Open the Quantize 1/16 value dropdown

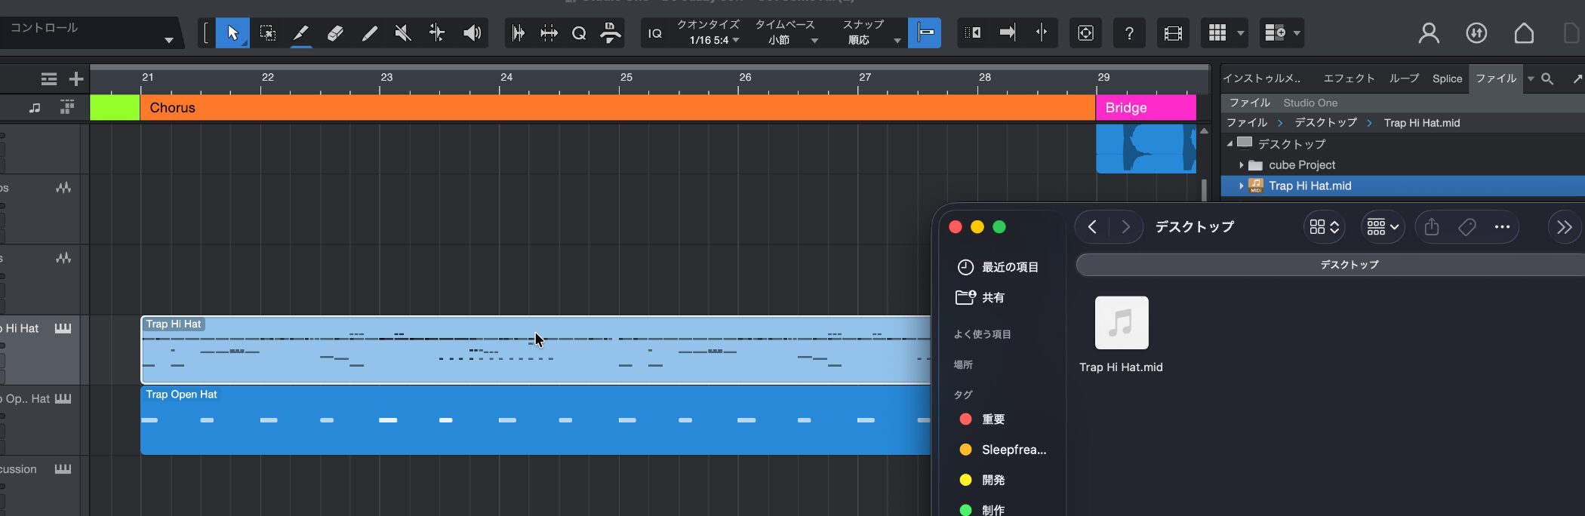[713, 41]
